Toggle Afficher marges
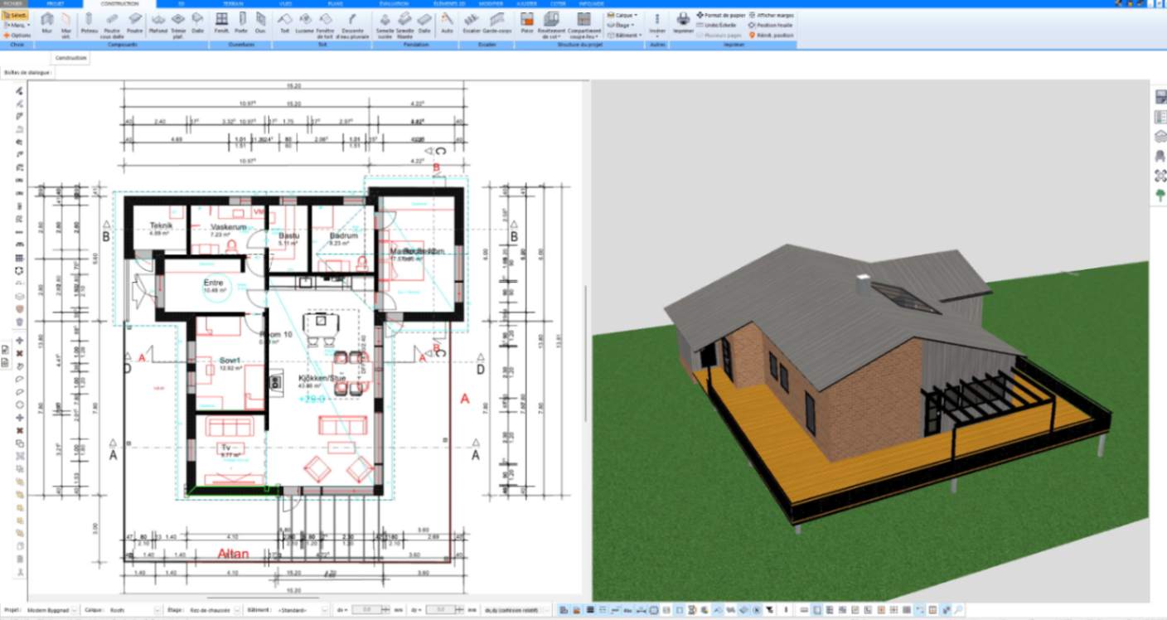This screenshot has width=1167, height=620. 772,15
